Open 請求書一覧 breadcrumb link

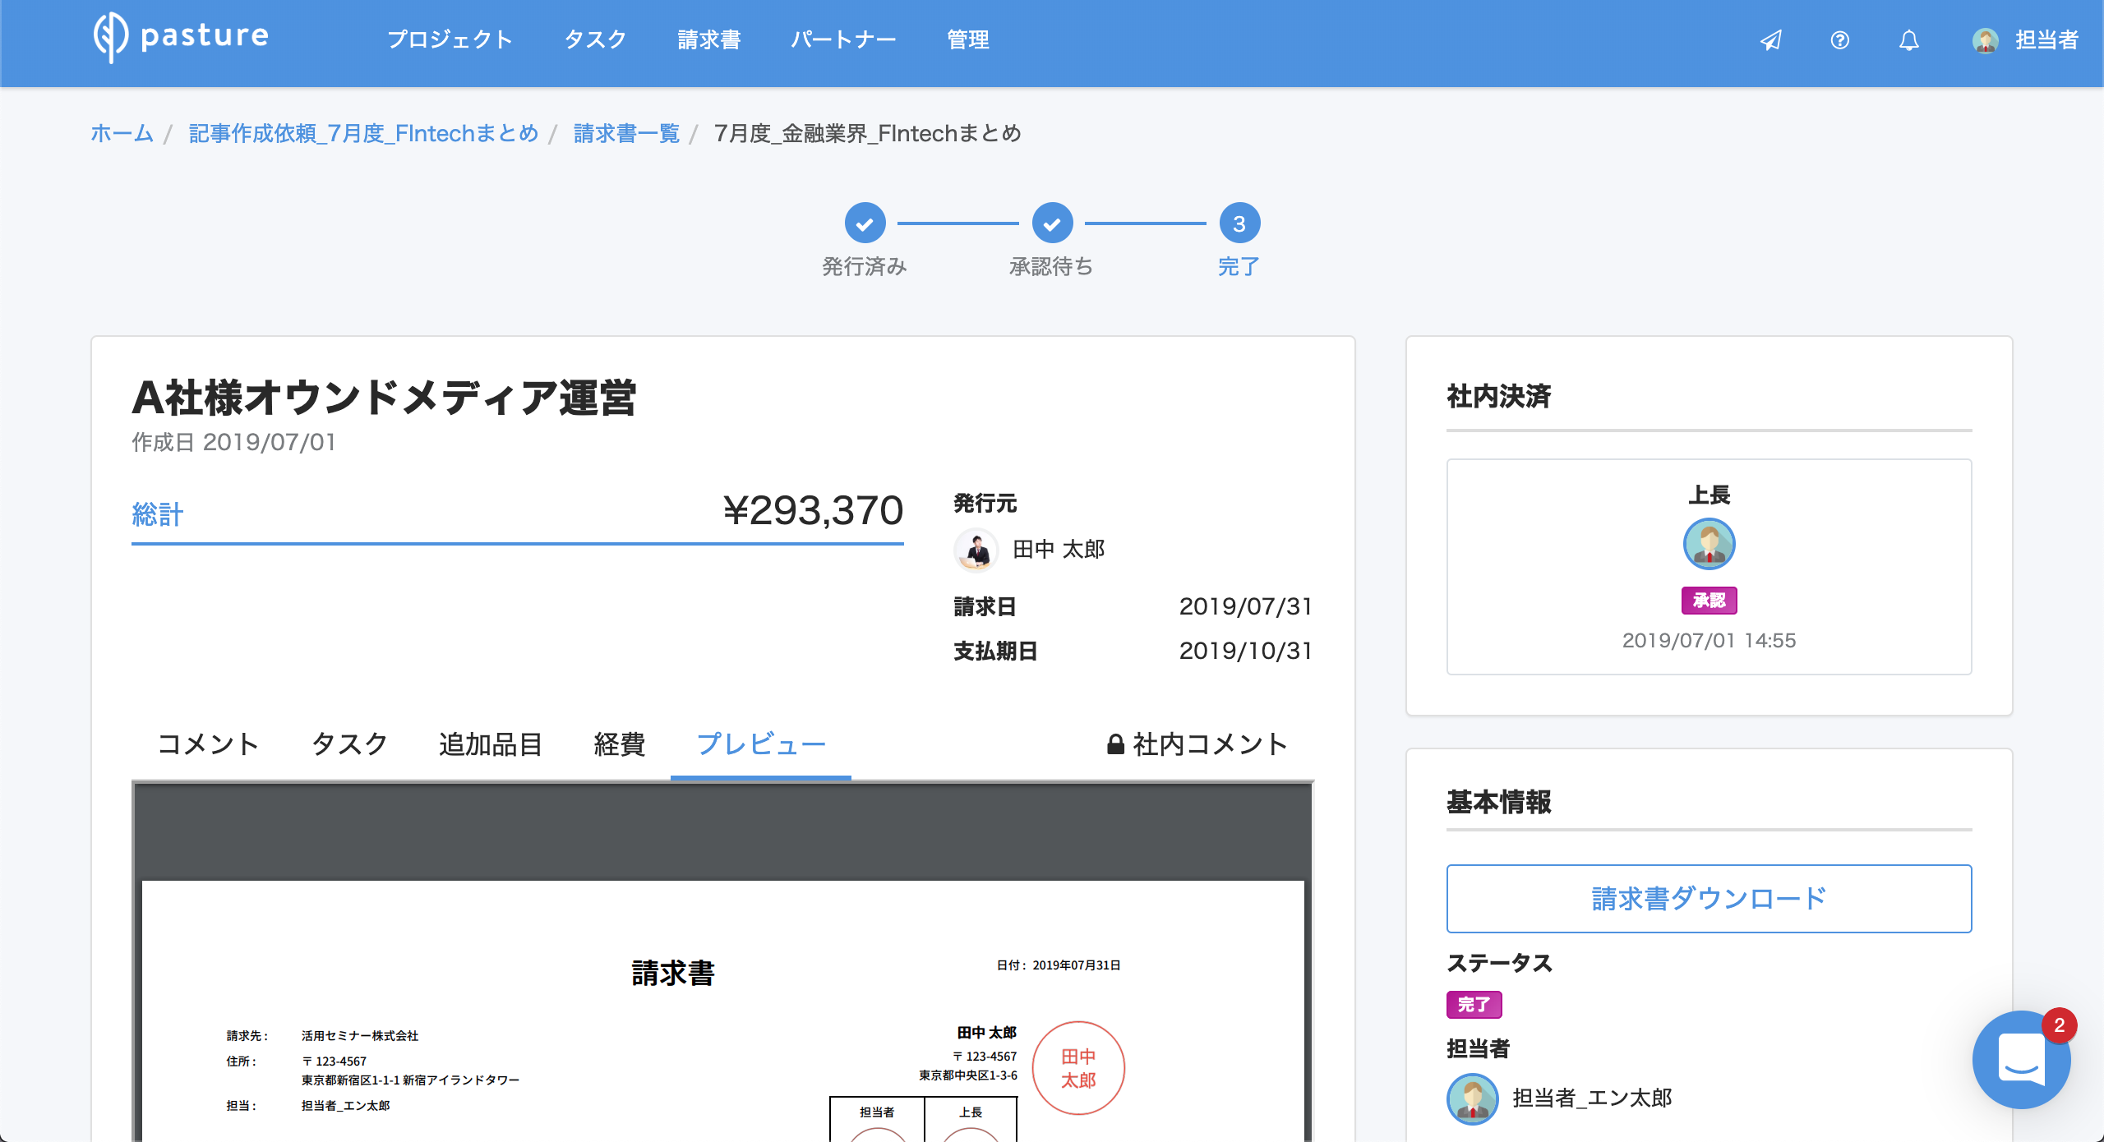626,133
